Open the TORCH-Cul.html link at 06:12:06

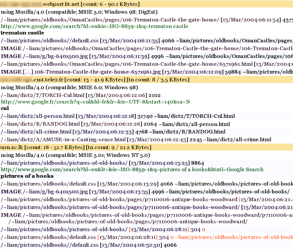[x=42, y=95]
